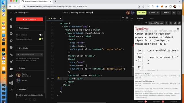Close the TypeError overlay
184x103 pixels.
point(178,29)
